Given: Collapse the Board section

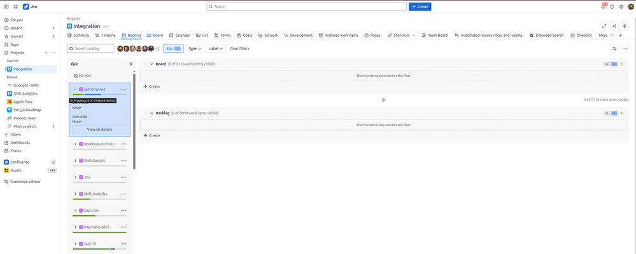Looking at the screenshot, I should tap(152, 64).
